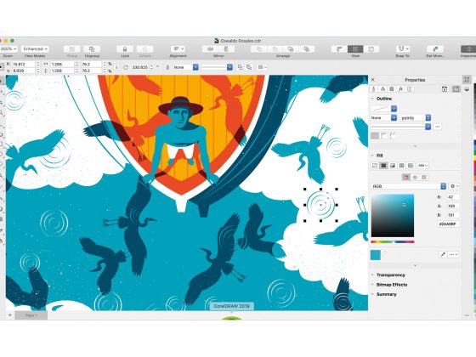The image size is (476, 357).
Task: Click the hue spectrum slider
Action: pyautogui.click(x=393, y=242)
